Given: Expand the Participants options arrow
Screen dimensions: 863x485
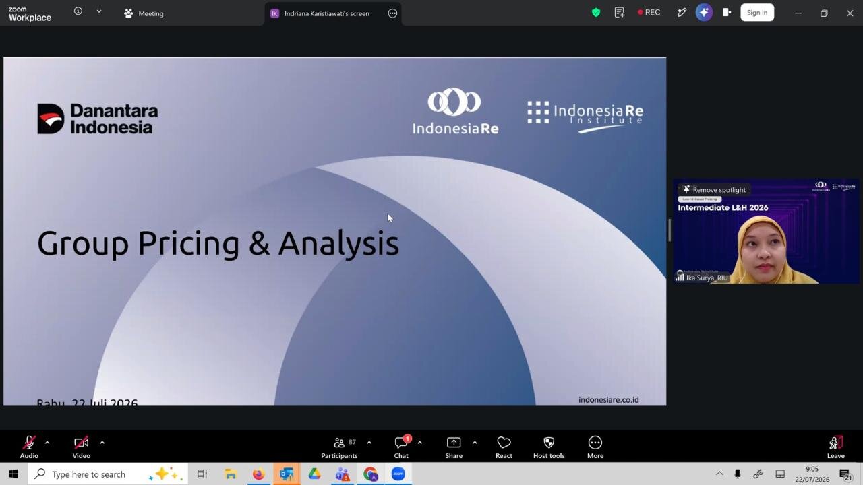Looking at the screenshot, I should pyautogui.click(x=369, y=443).
